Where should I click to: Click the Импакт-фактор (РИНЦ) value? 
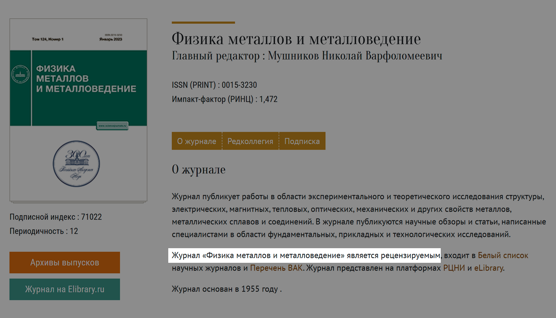[269, 99]
